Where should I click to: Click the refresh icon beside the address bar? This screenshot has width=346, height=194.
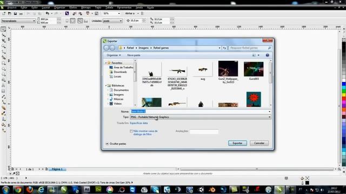pyautogui.click(x=224, y=48)
